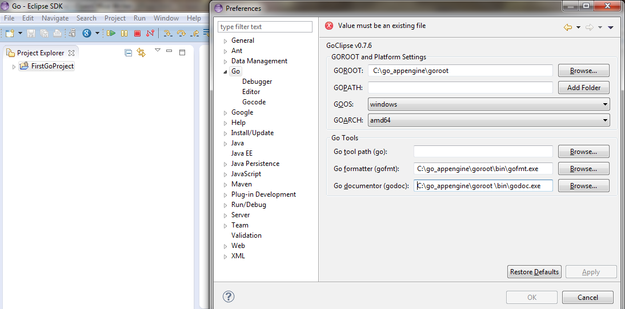Click Browse button for GOROOT
625x309 pixels.
583,71
